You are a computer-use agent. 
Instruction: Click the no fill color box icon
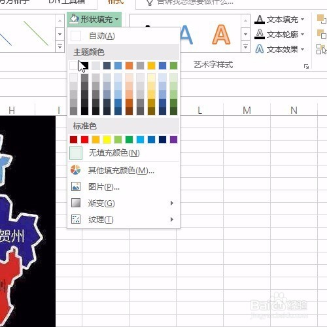[x=76, y=153]
